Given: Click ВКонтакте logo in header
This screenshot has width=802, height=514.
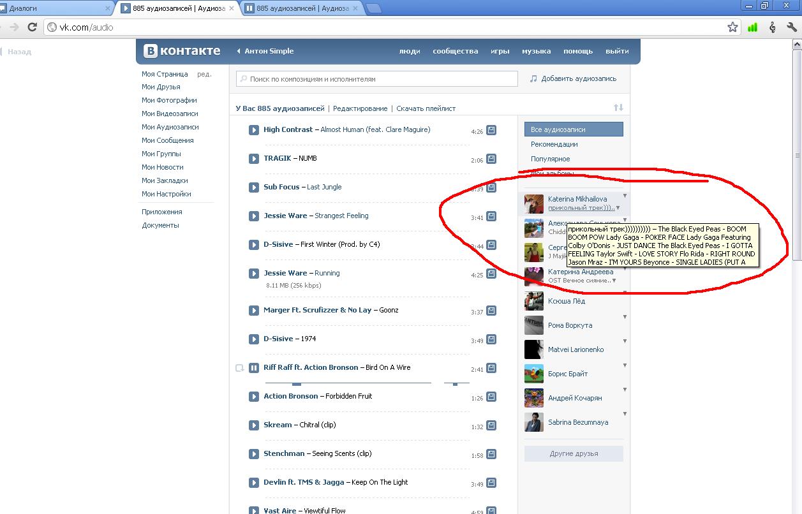Looking at the screenshot, I should (182, 51).
